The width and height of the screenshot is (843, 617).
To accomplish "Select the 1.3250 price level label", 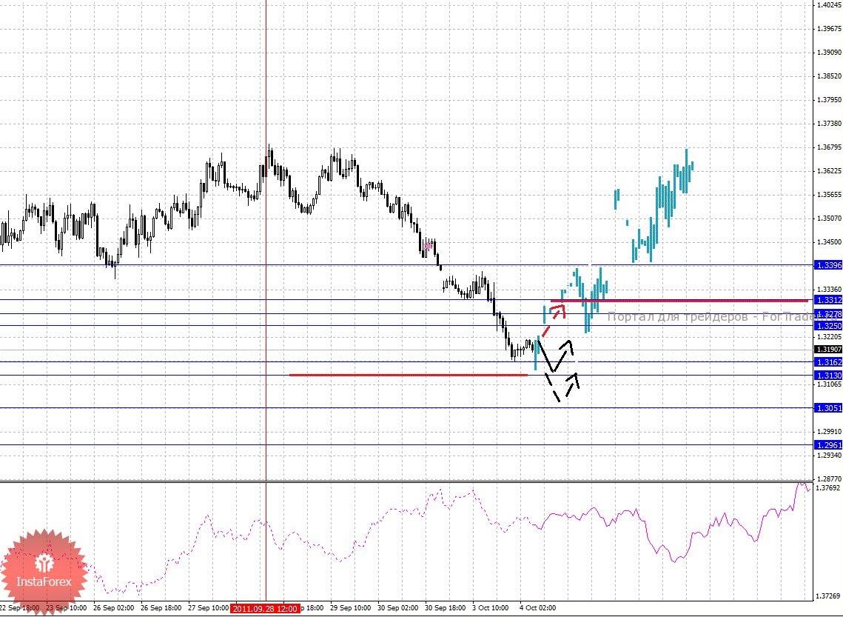I will click(827, 325).
